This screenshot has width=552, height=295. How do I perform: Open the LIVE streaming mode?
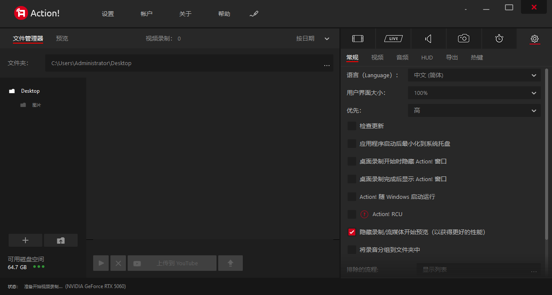coord(393,38)
